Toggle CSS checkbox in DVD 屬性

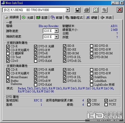click(x=89, y=100)
